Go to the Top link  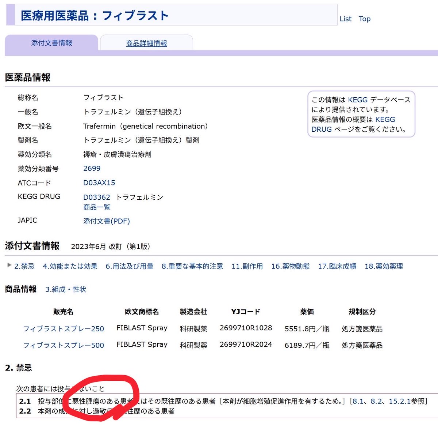click(364, 19)
